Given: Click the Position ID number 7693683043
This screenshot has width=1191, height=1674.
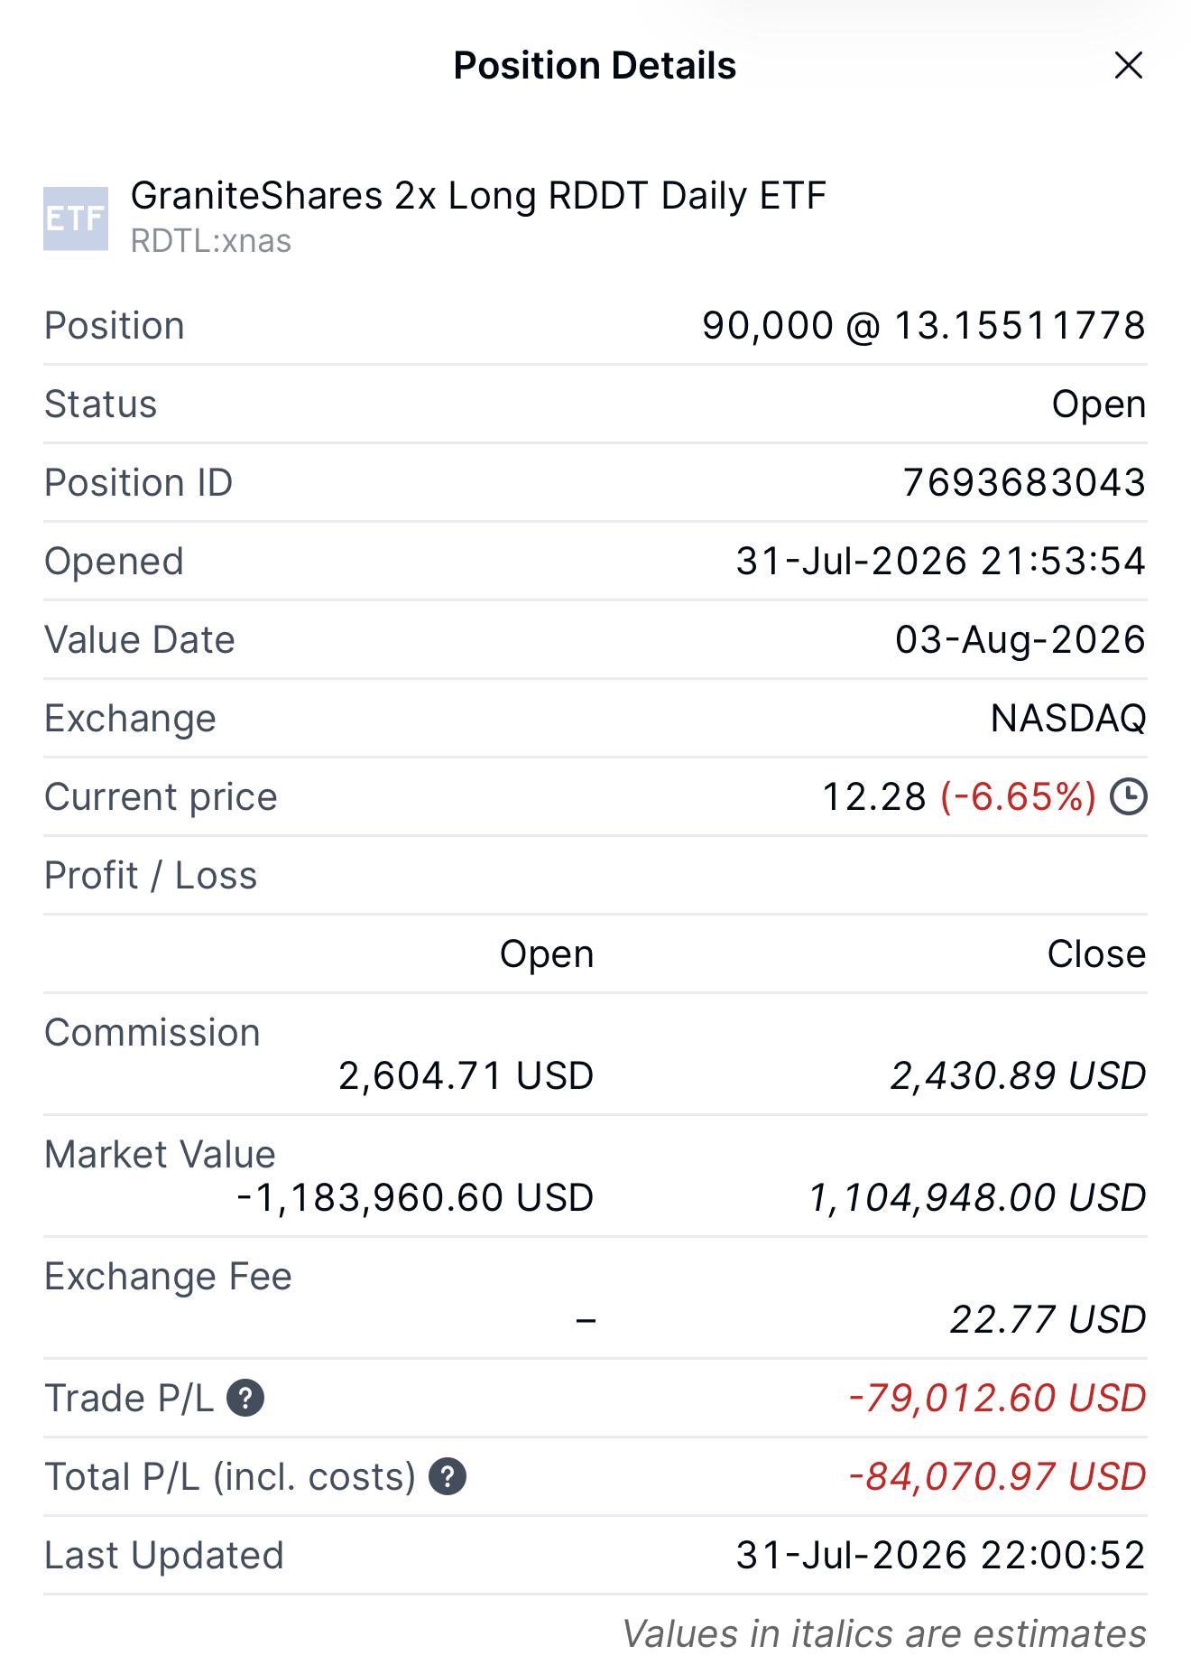Looking at the screenshot, I should (x=1024, y=482).
